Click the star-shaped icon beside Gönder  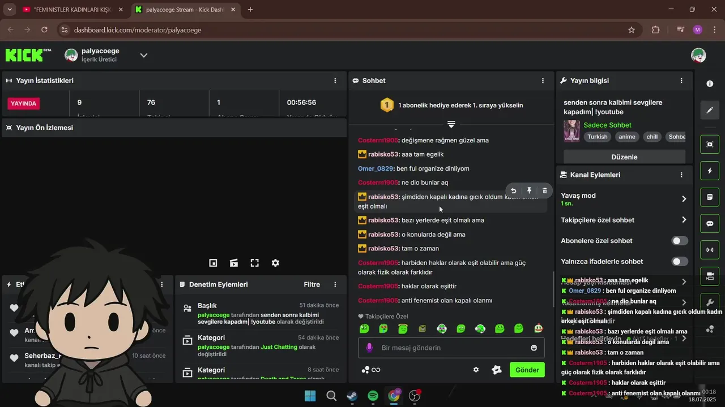pyautogui.click(x=497, y=370)
